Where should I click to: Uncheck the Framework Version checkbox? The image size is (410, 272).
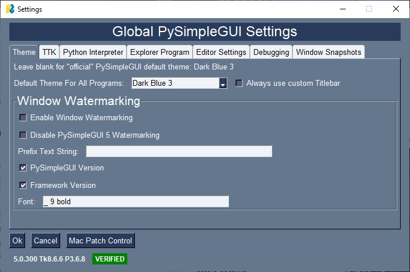(x=23, y=186)
